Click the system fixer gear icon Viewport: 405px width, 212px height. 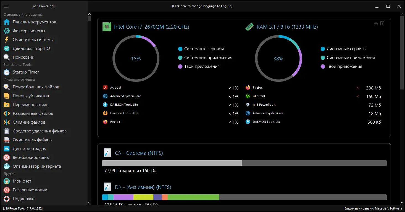click(7, 31)
